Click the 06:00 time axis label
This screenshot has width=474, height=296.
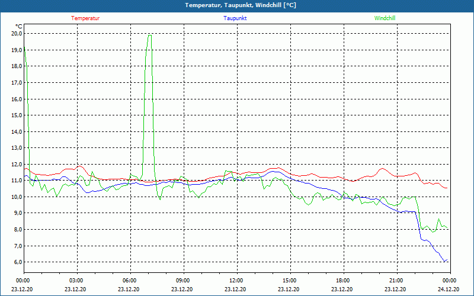[129, 281]
